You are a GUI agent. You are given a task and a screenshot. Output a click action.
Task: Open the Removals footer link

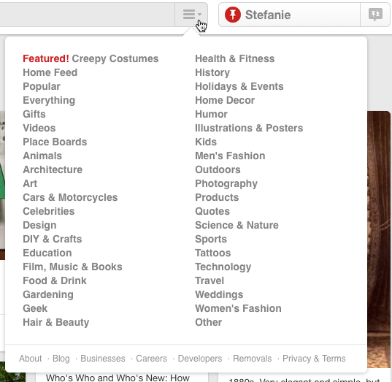[x=252, y=359]
